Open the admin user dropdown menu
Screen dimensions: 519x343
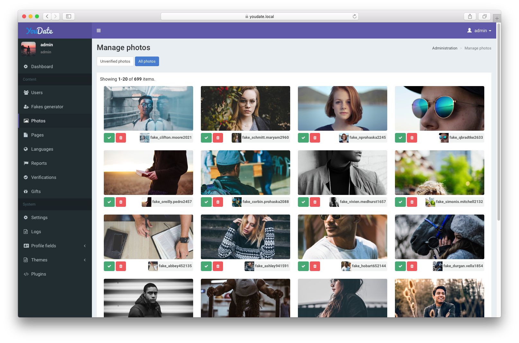(x=479, y=31)
